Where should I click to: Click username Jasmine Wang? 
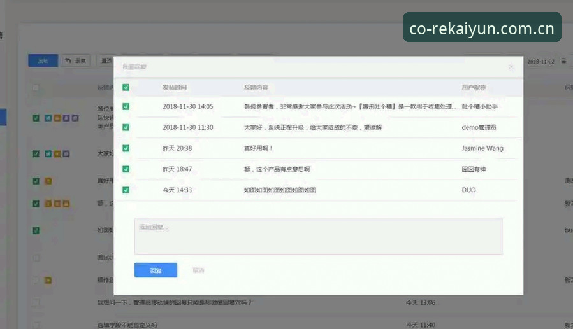click(482, 148)
